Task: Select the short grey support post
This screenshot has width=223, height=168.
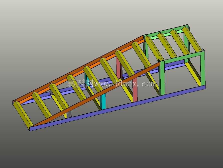Action: click(69, 114)
